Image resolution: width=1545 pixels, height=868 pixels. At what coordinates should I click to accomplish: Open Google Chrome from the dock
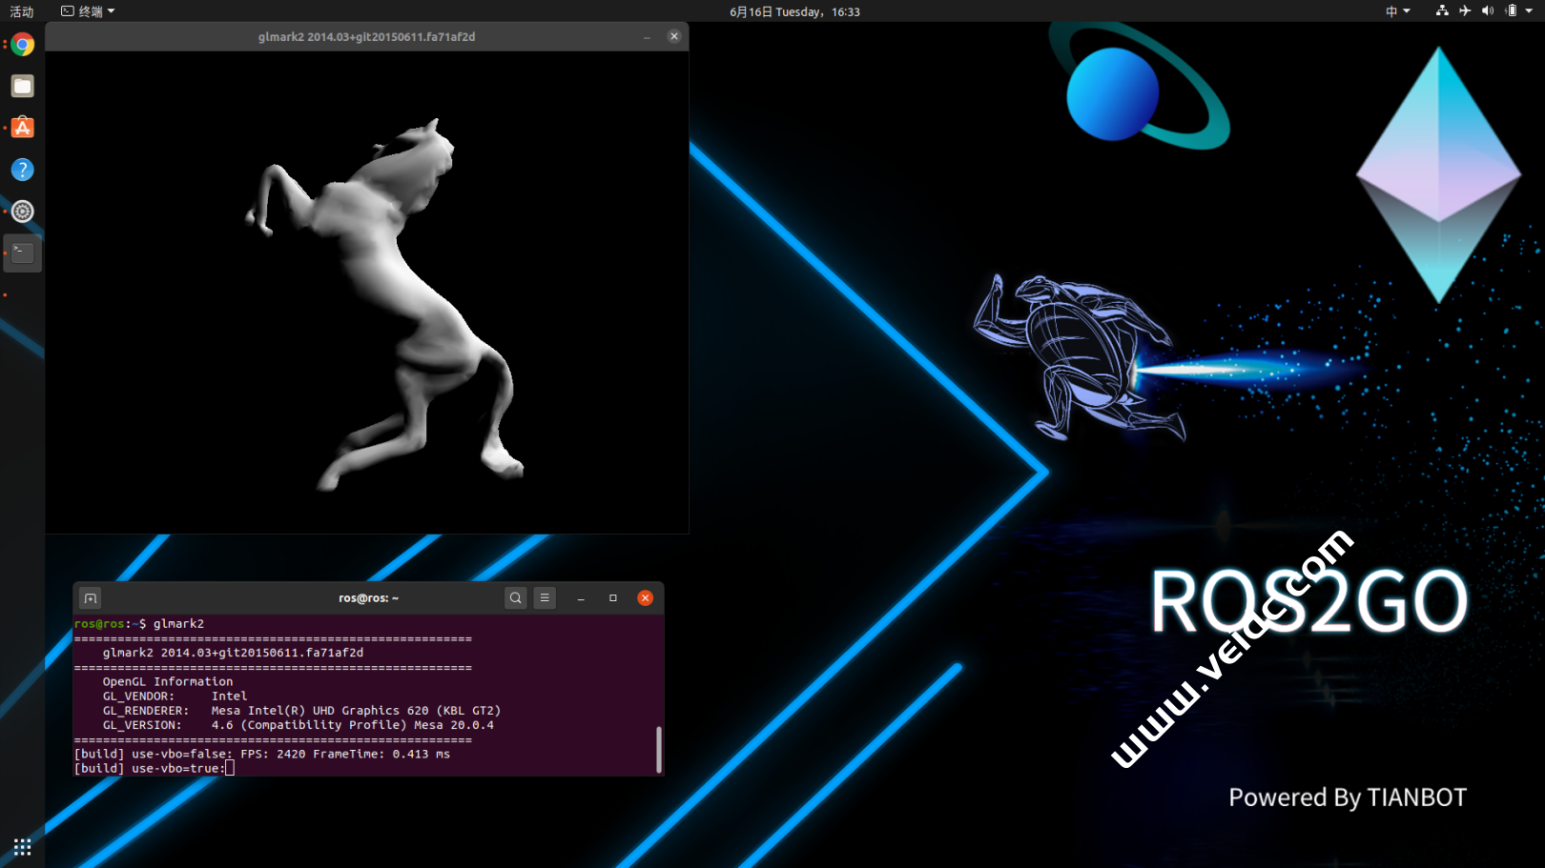22,45
